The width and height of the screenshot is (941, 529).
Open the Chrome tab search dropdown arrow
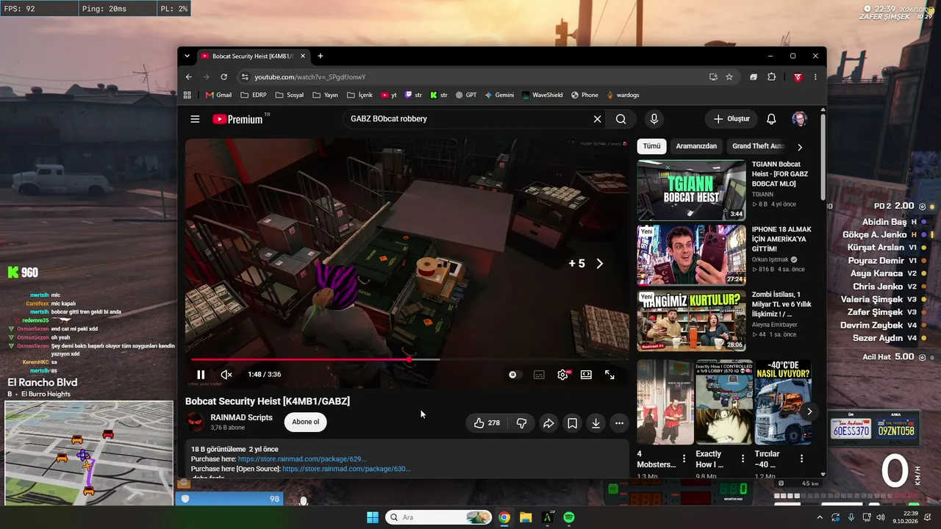(x=187, y=56)
